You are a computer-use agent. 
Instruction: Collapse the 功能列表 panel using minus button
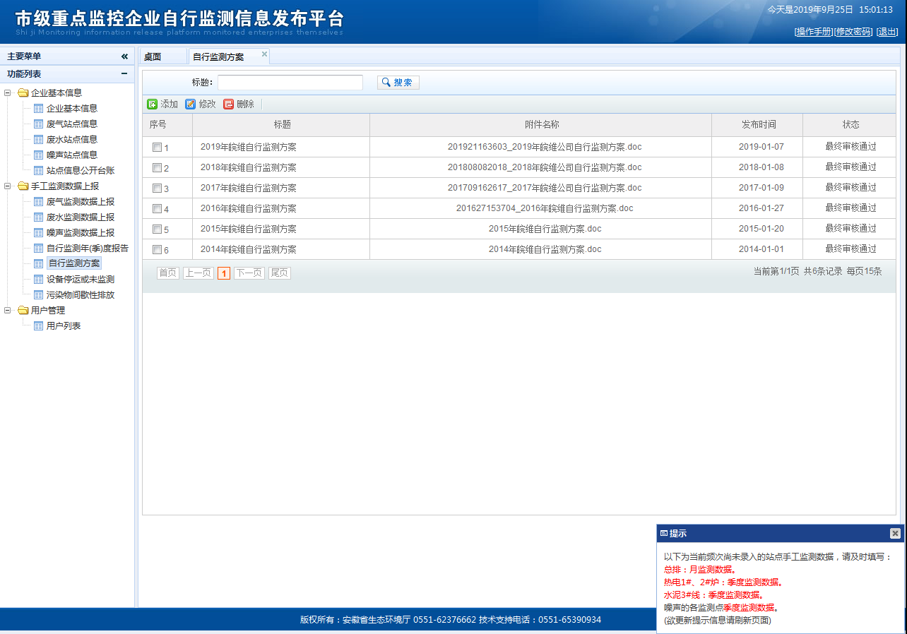point(124,74)
